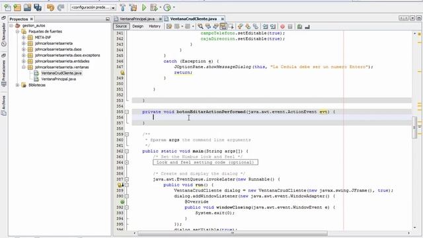Switch the editor to History view
This screenshot has width=423, height=238.
[155, 26]
